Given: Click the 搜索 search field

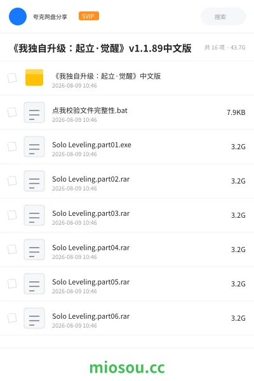Looking at the screenshot, I should [224, 17].
